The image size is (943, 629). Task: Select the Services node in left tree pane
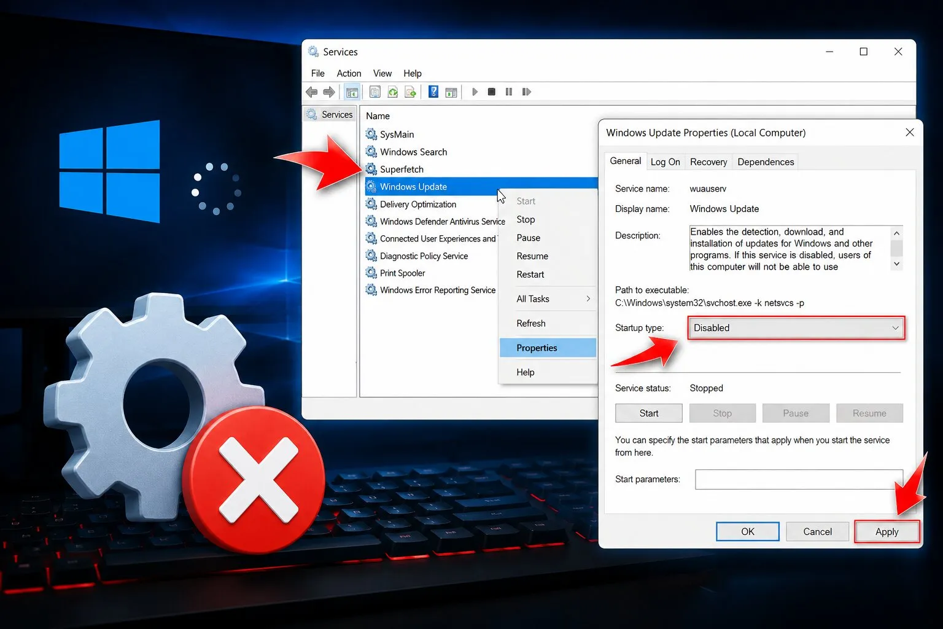click(x=330, y=114)
